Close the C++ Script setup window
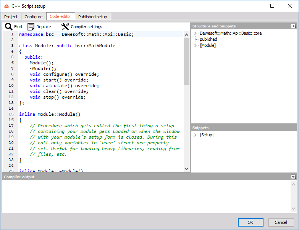This screenshot has width=299, height=230. pos(290,6)
